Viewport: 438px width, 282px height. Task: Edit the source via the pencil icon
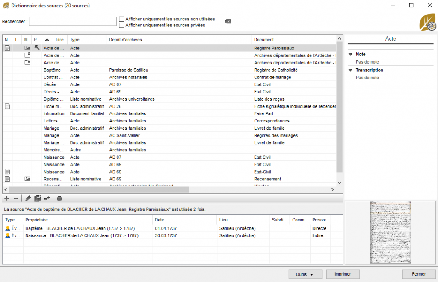[27, 198]
